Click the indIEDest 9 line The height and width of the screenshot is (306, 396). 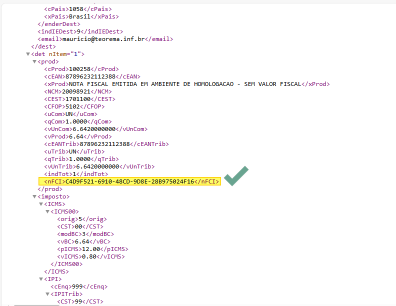pos(80,31)
